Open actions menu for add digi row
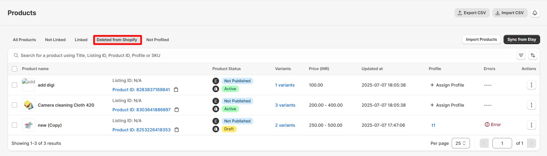 coord(532,85)
